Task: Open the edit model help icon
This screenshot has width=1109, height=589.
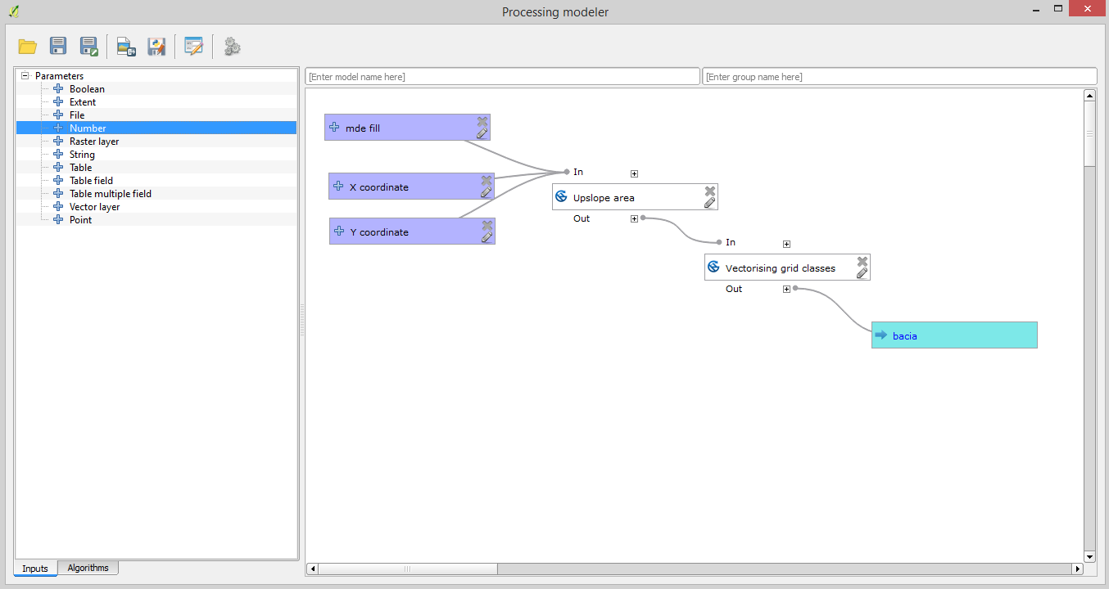Action: 193,47
